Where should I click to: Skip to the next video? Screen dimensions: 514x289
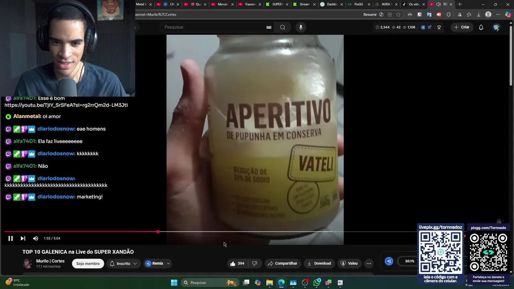[x=23, y=238]
